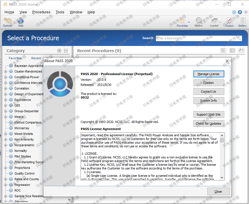Image resolution: width=249 pixels, height=204 pixels.
Task: Select the ROC category
Action: coord(18,190)
